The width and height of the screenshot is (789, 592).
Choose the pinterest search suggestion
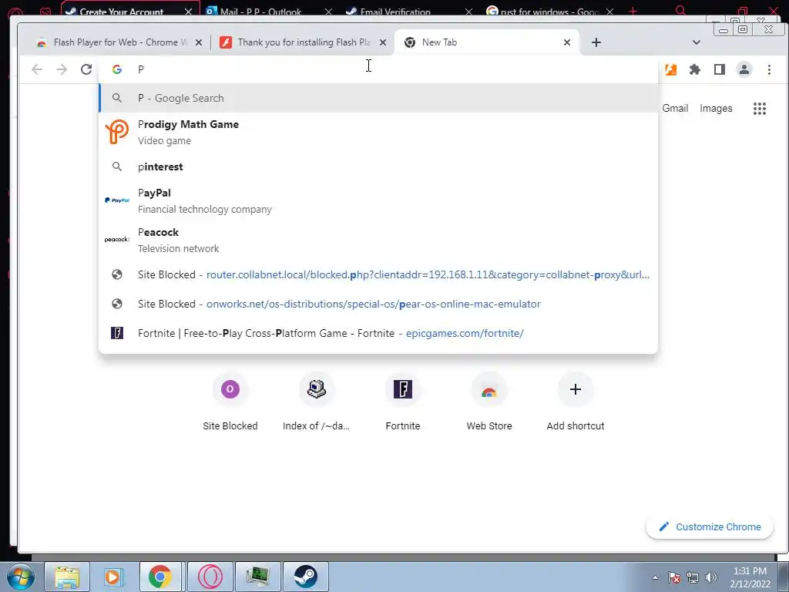coord(378,166)
